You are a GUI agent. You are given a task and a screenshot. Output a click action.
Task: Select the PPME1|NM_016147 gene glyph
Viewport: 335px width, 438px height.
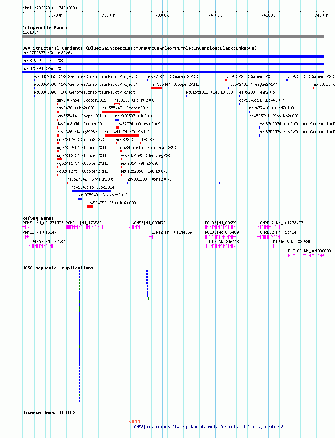[x=26, y=237]
